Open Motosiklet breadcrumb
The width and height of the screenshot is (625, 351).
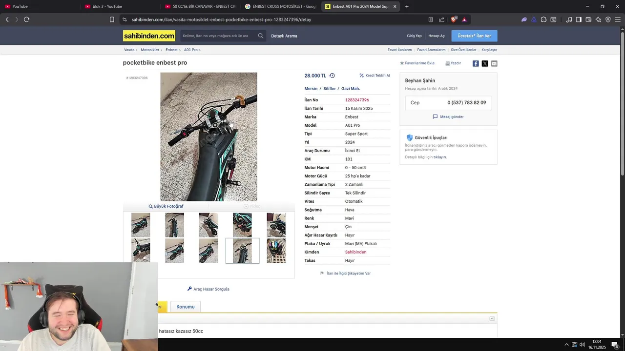[150, 50]
